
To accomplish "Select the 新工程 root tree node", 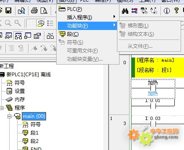I will tap(7, 66).
